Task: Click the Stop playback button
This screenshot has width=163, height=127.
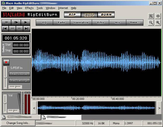Action: point(6,22)
